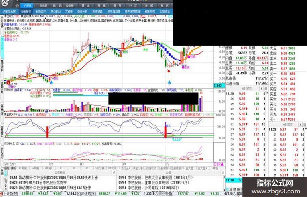This screenshot has height=197, width=307.
Task: Open news 异动揭秘 05月30日09:50快速上涨
Action: click(x=54, y=178)
